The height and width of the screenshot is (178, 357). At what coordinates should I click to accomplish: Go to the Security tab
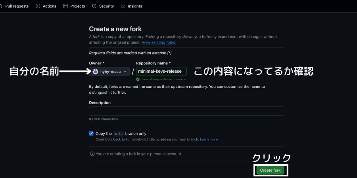pyautogui.click(x=106, y=6)
